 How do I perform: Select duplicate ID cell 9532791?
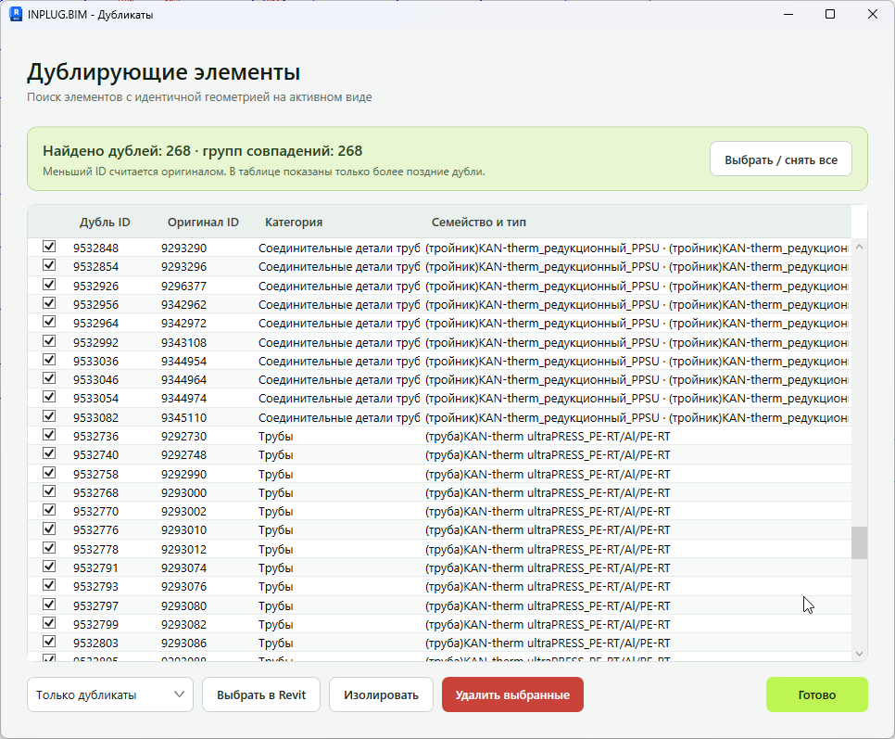[96, 567]
